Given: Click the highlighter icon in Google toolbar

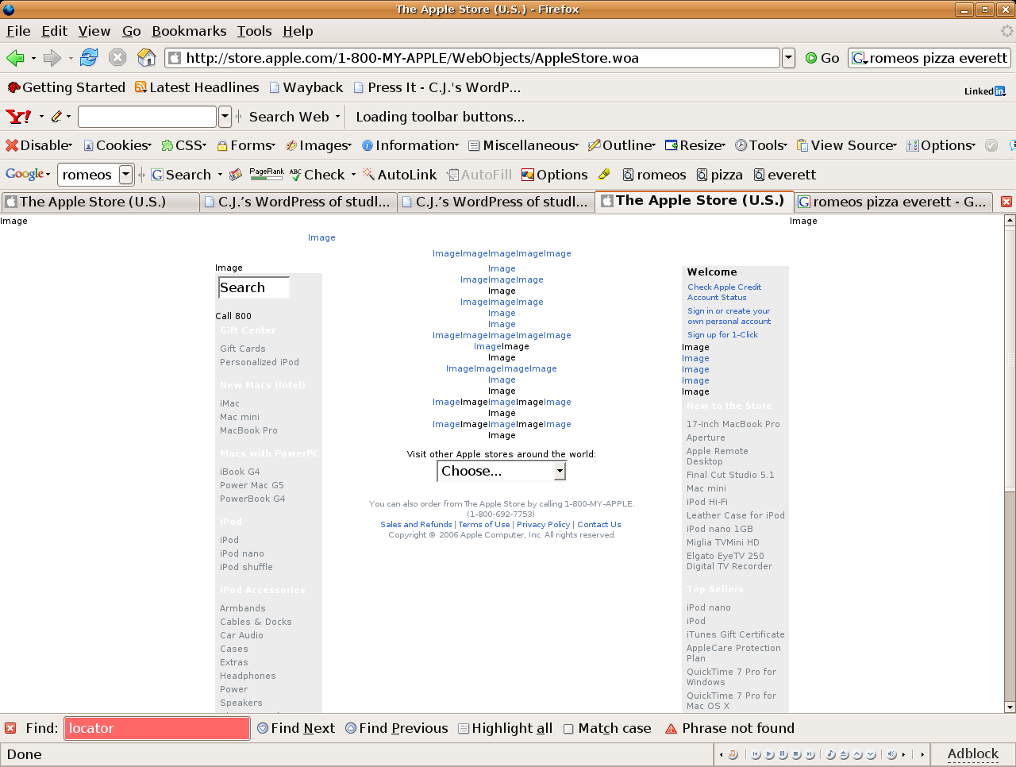Looking at the screenshot, I should [604, 175].
